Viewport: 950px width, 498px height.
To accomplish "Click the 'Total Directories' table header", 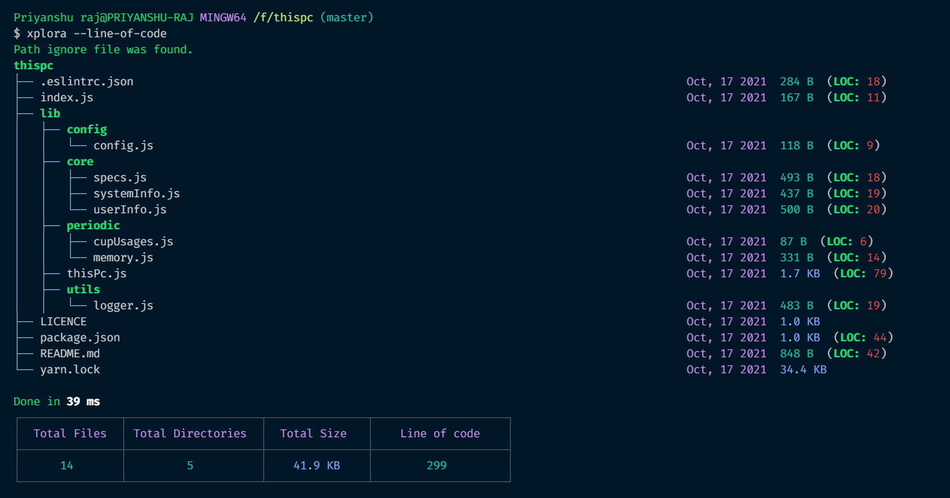I will [x=190, y=433].
